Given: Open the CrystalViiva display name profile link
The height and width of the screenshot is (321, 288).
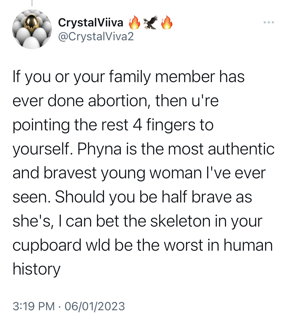Looking at the screenshot, I should tap(91, 23).
